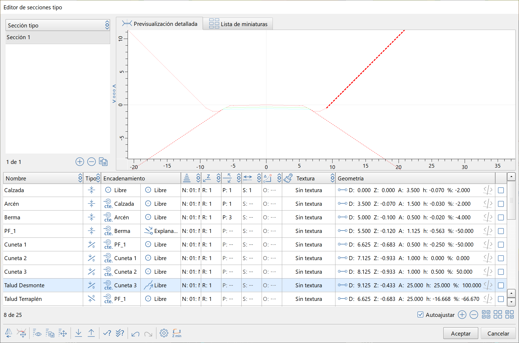Click the Z mín icon
This screenshot has height=343, width=519.
pyautogui.click(x=177, y=333)
